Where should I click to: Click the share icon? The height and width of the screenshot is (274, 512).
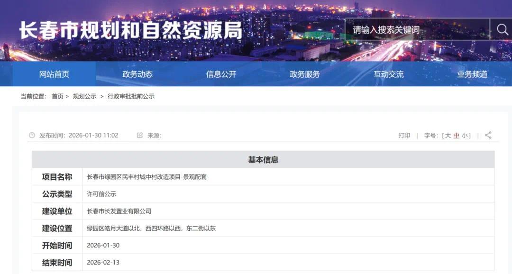488,135
